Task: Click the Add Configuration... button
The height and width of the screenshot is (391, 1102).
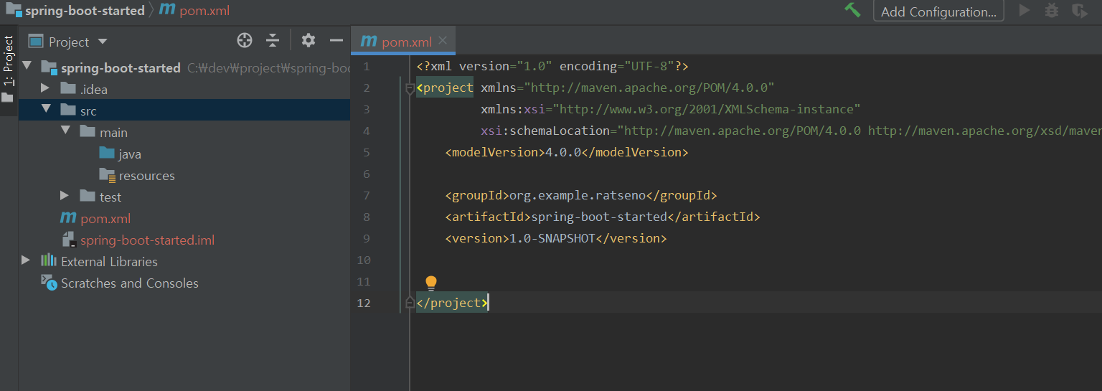Action: point(938,11)
